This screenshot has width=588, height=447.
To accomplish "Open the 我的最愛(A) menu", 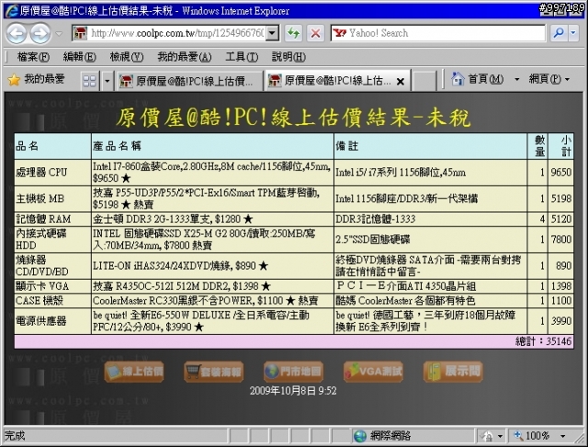I will pos(184,57).
